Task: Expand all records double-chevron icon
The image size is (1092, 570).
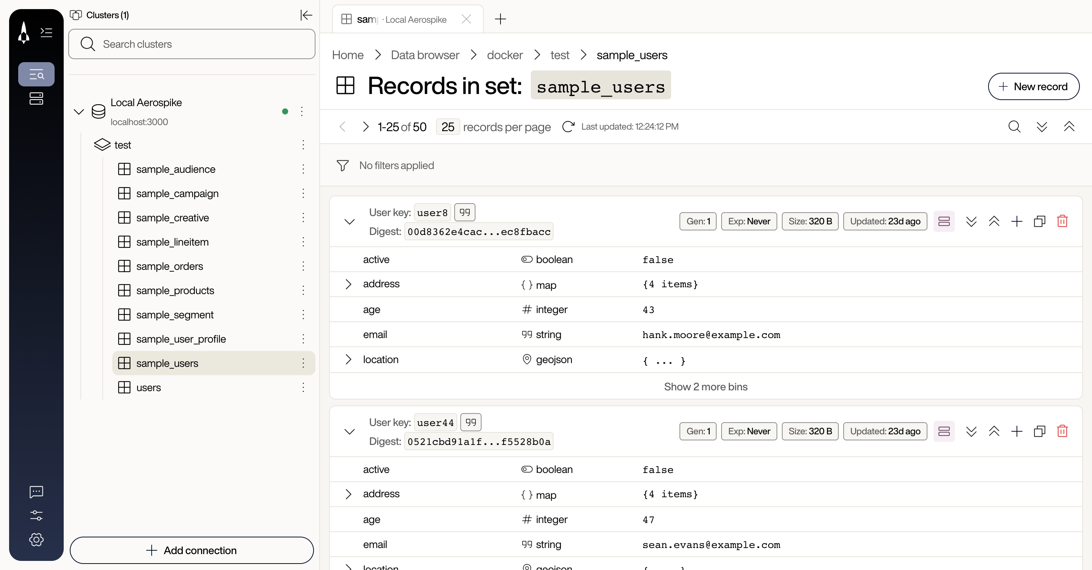Action: click(1042, 127)
